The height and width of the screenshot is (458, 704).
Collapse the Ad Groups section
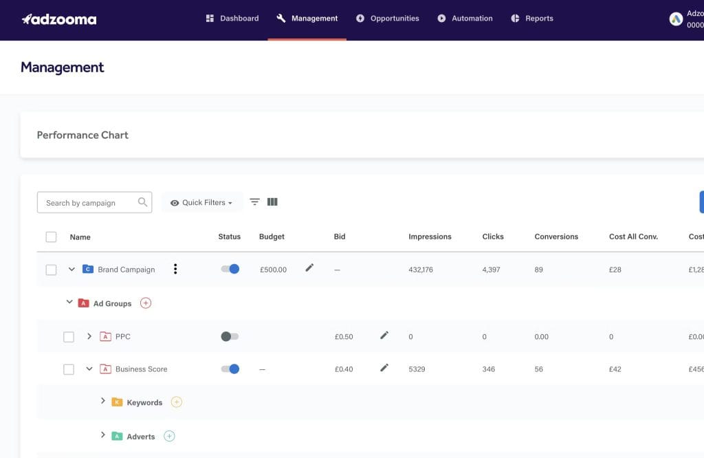[x=69, y=302]
